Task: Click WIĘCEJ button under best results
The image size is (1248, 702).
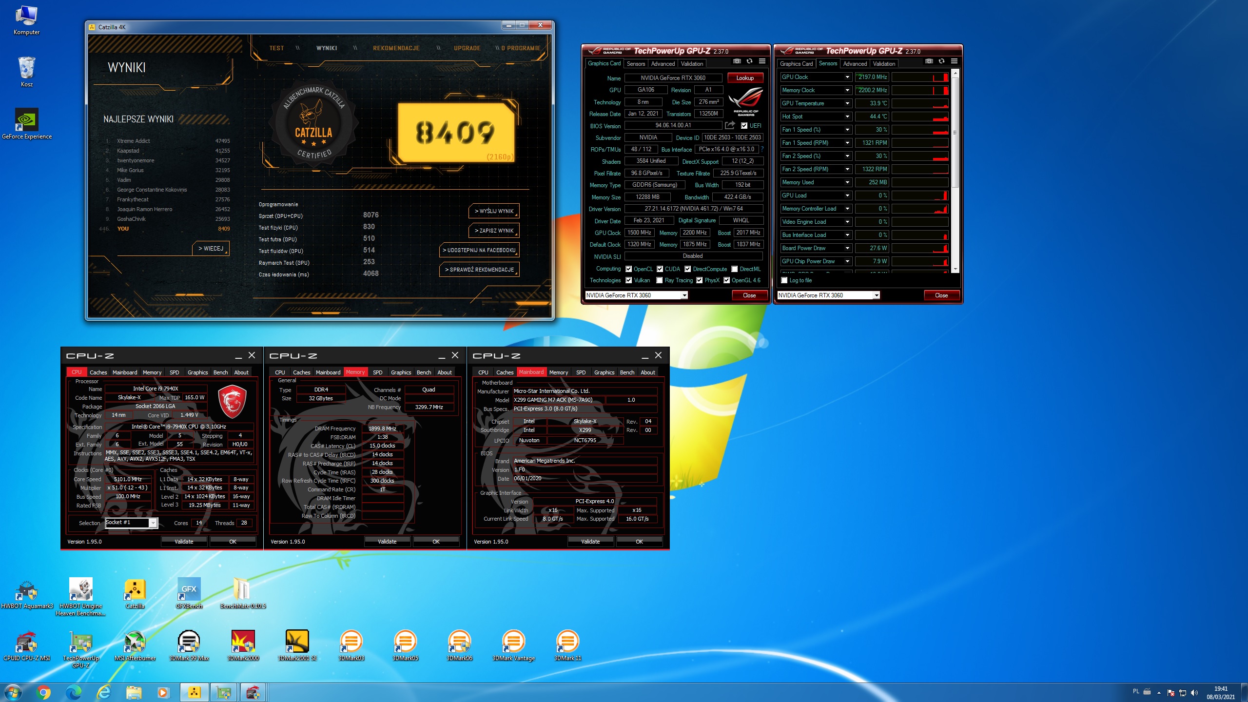Action: pyautogui.click(x=211, y=249)
